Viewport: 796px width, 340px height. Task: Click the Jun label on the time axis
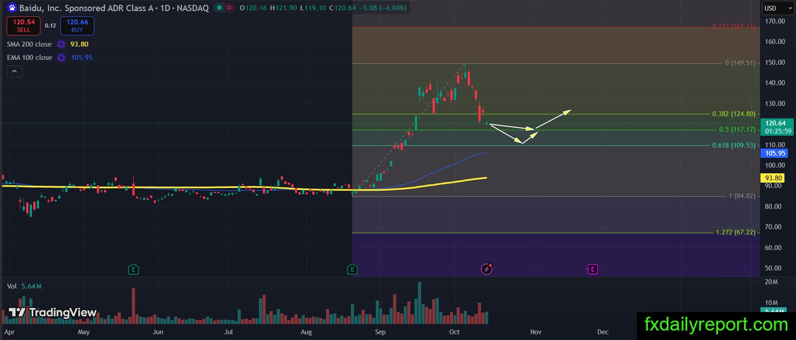158,332
